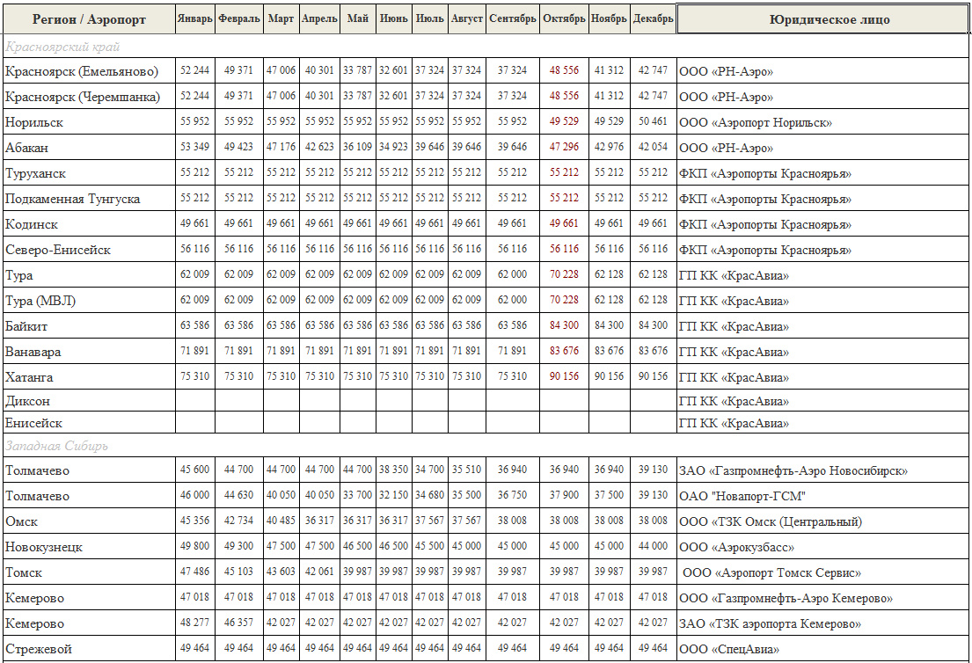The image size is (972, 663).
Task: Select Кемерово's January value '48 277'
Action: pyautogui.click(x=194, y=622)
